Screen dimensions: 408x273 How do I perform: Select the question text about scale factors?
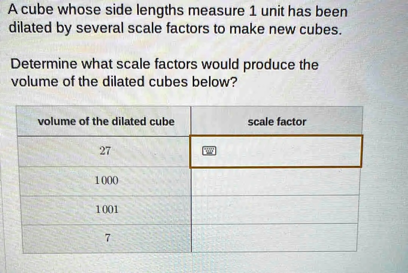point(164,73)
